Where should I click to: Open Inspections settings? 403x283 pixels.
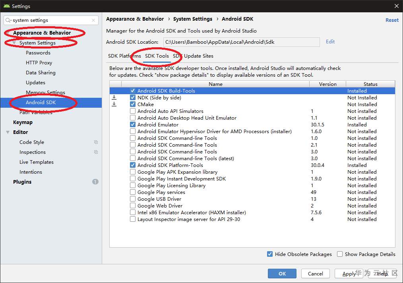coord(32,152)
